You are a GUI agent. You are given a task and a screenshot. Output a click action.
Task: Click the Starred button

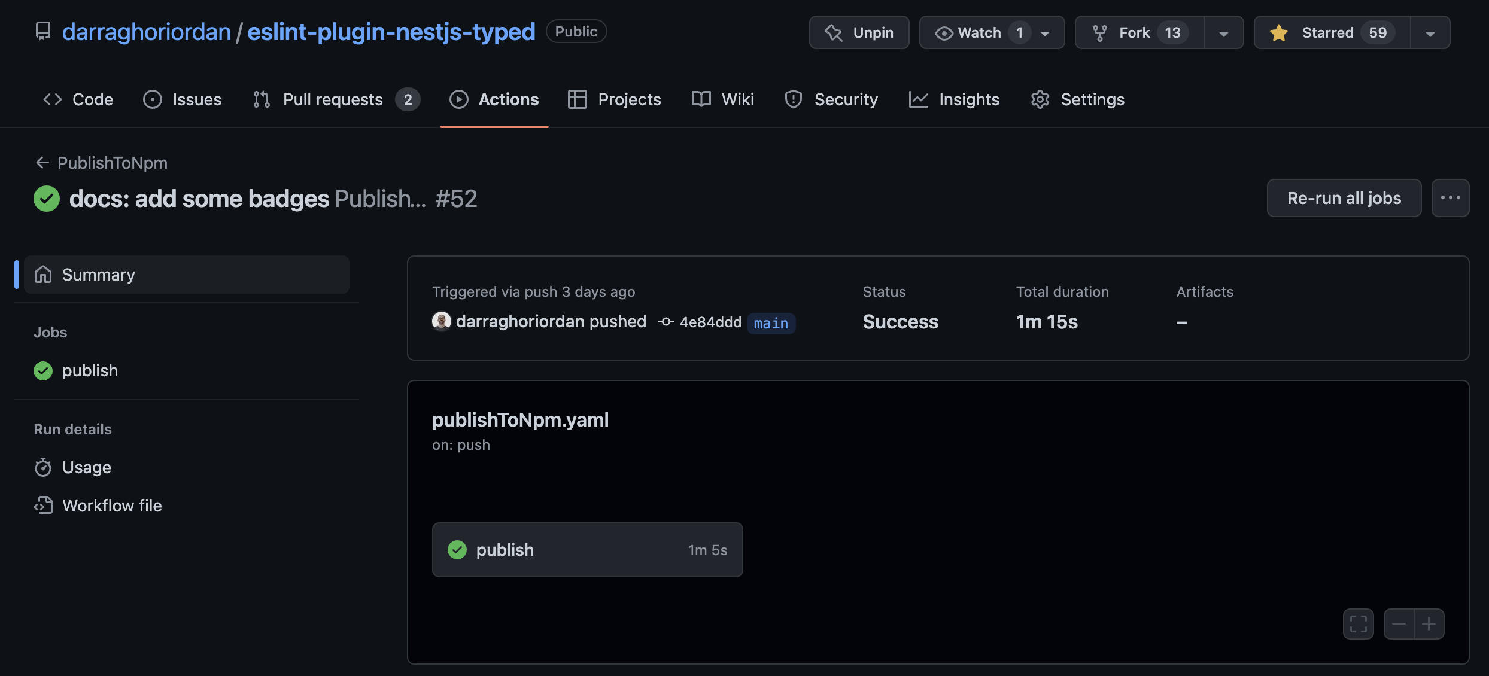(x=1332, y=32)
